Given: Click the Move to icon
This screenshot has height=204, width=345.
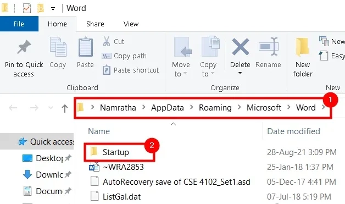Looking at the screenshot, I should coord(182,47).
